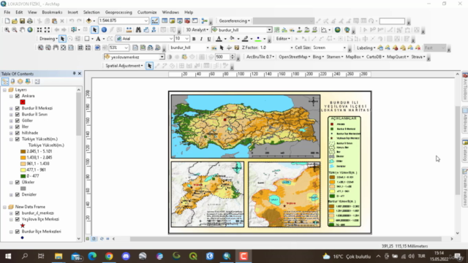
Task: Switch to List By Source view
Action: (x=12, y=81)
